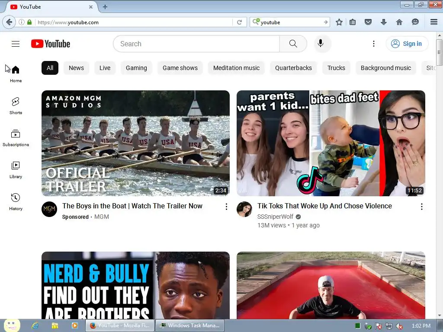Select the Trucks filter chip
443x332 pixels.
(336, 68)
